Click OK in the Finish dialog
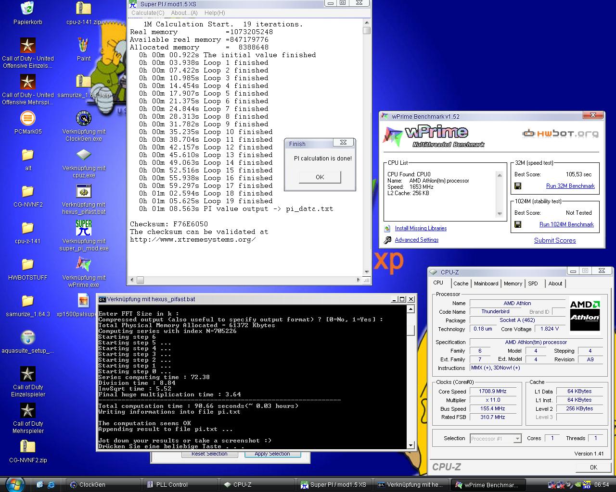The height and width of the screenshot is (492, 616). [320, 177]
